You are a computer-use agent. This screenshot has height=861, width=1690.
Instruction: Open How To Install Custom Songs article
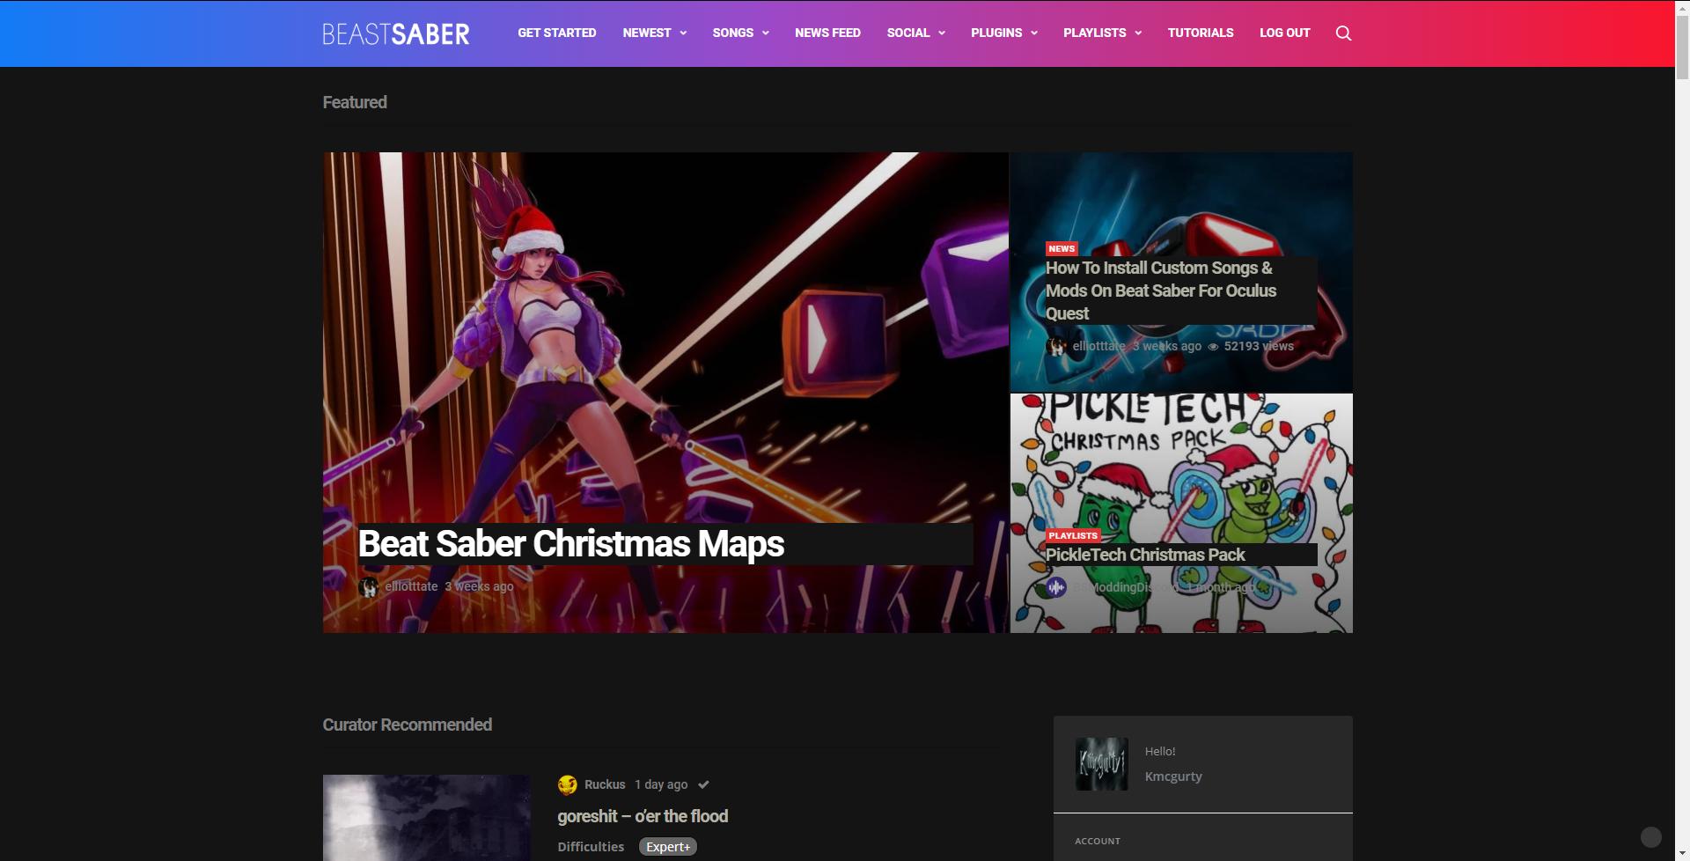click(1161, 291)
